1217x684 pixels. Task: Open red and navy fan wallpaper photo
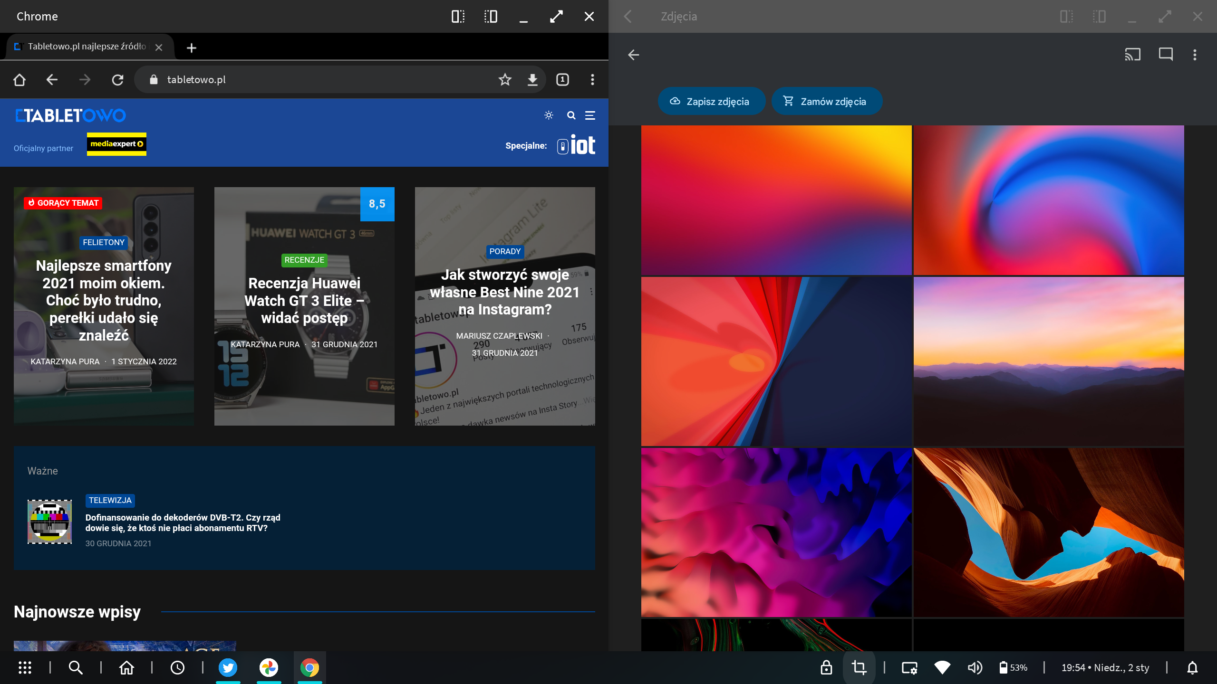click(776, 361)
